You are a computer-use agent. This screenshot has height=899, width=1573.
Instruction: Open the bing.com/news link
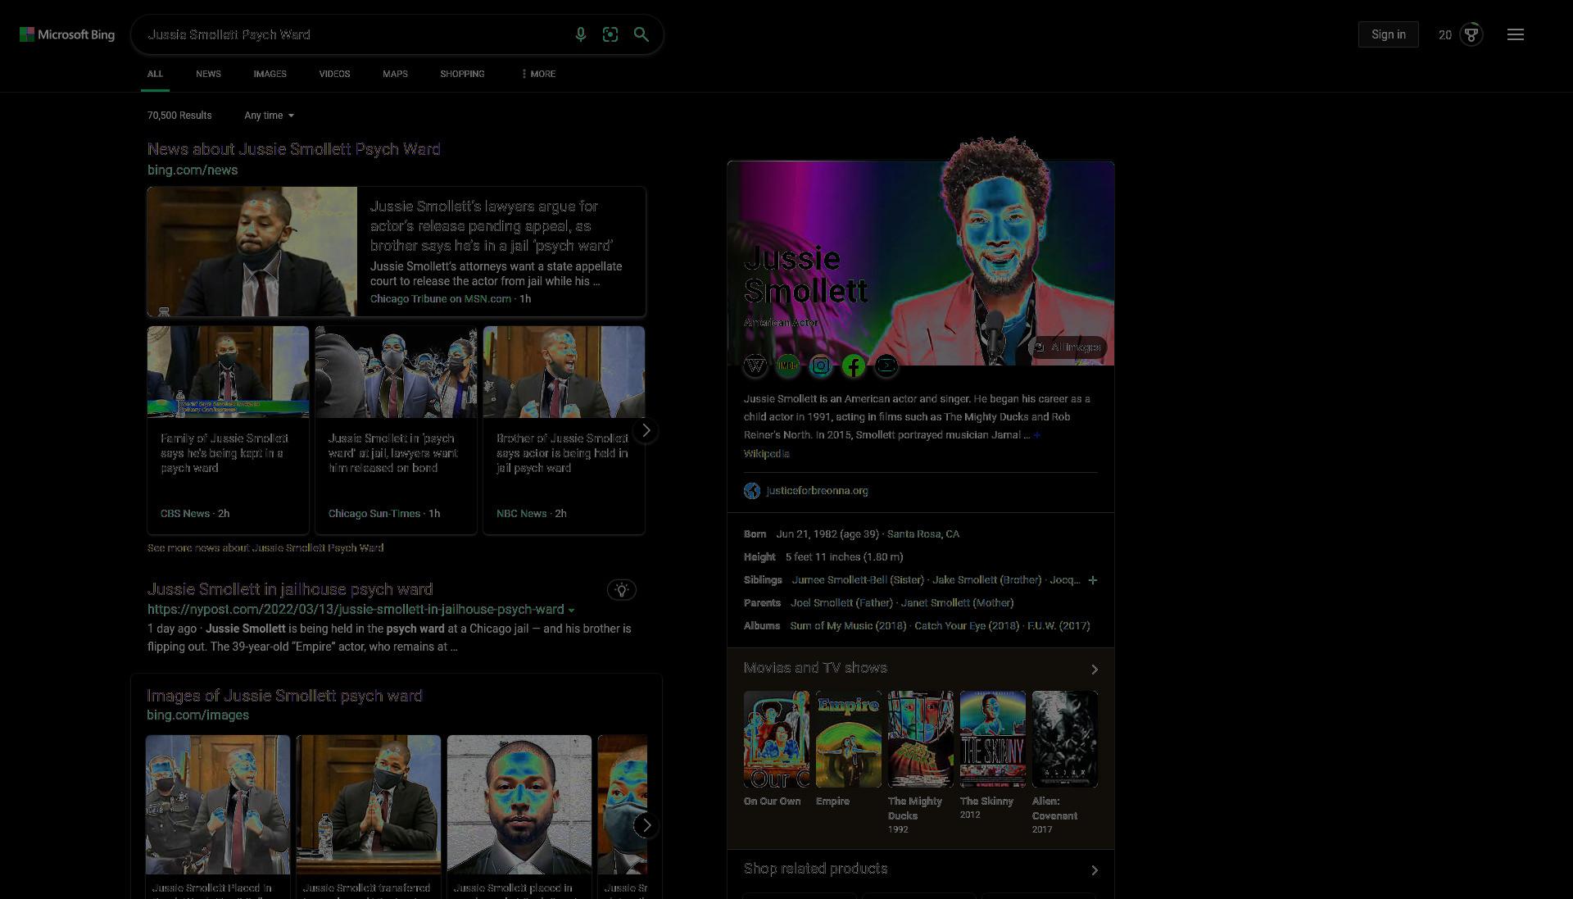(193, 170)
